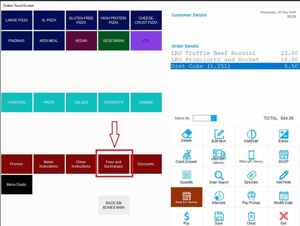Clear the order with trash icon

251,216
